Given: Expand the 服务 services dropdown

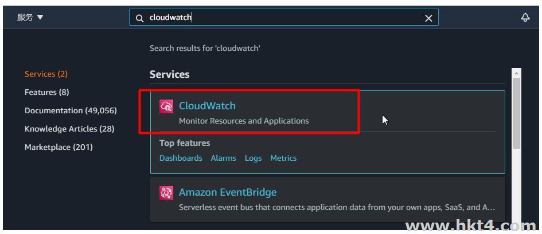Looking at the screenshot, I should pos(30,17).
